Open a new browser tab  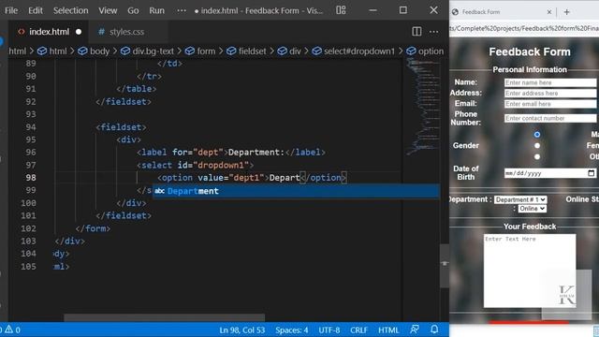[566, 12]
